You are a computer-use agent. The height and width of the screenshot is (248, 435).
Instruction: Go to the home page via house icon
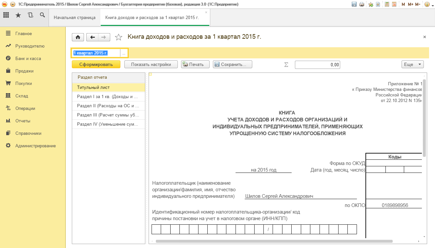click(x=78, y=37)
